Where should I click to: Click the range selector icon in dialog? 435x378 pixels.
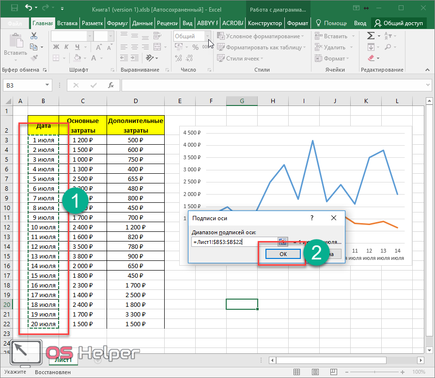(x=283, y=241)
